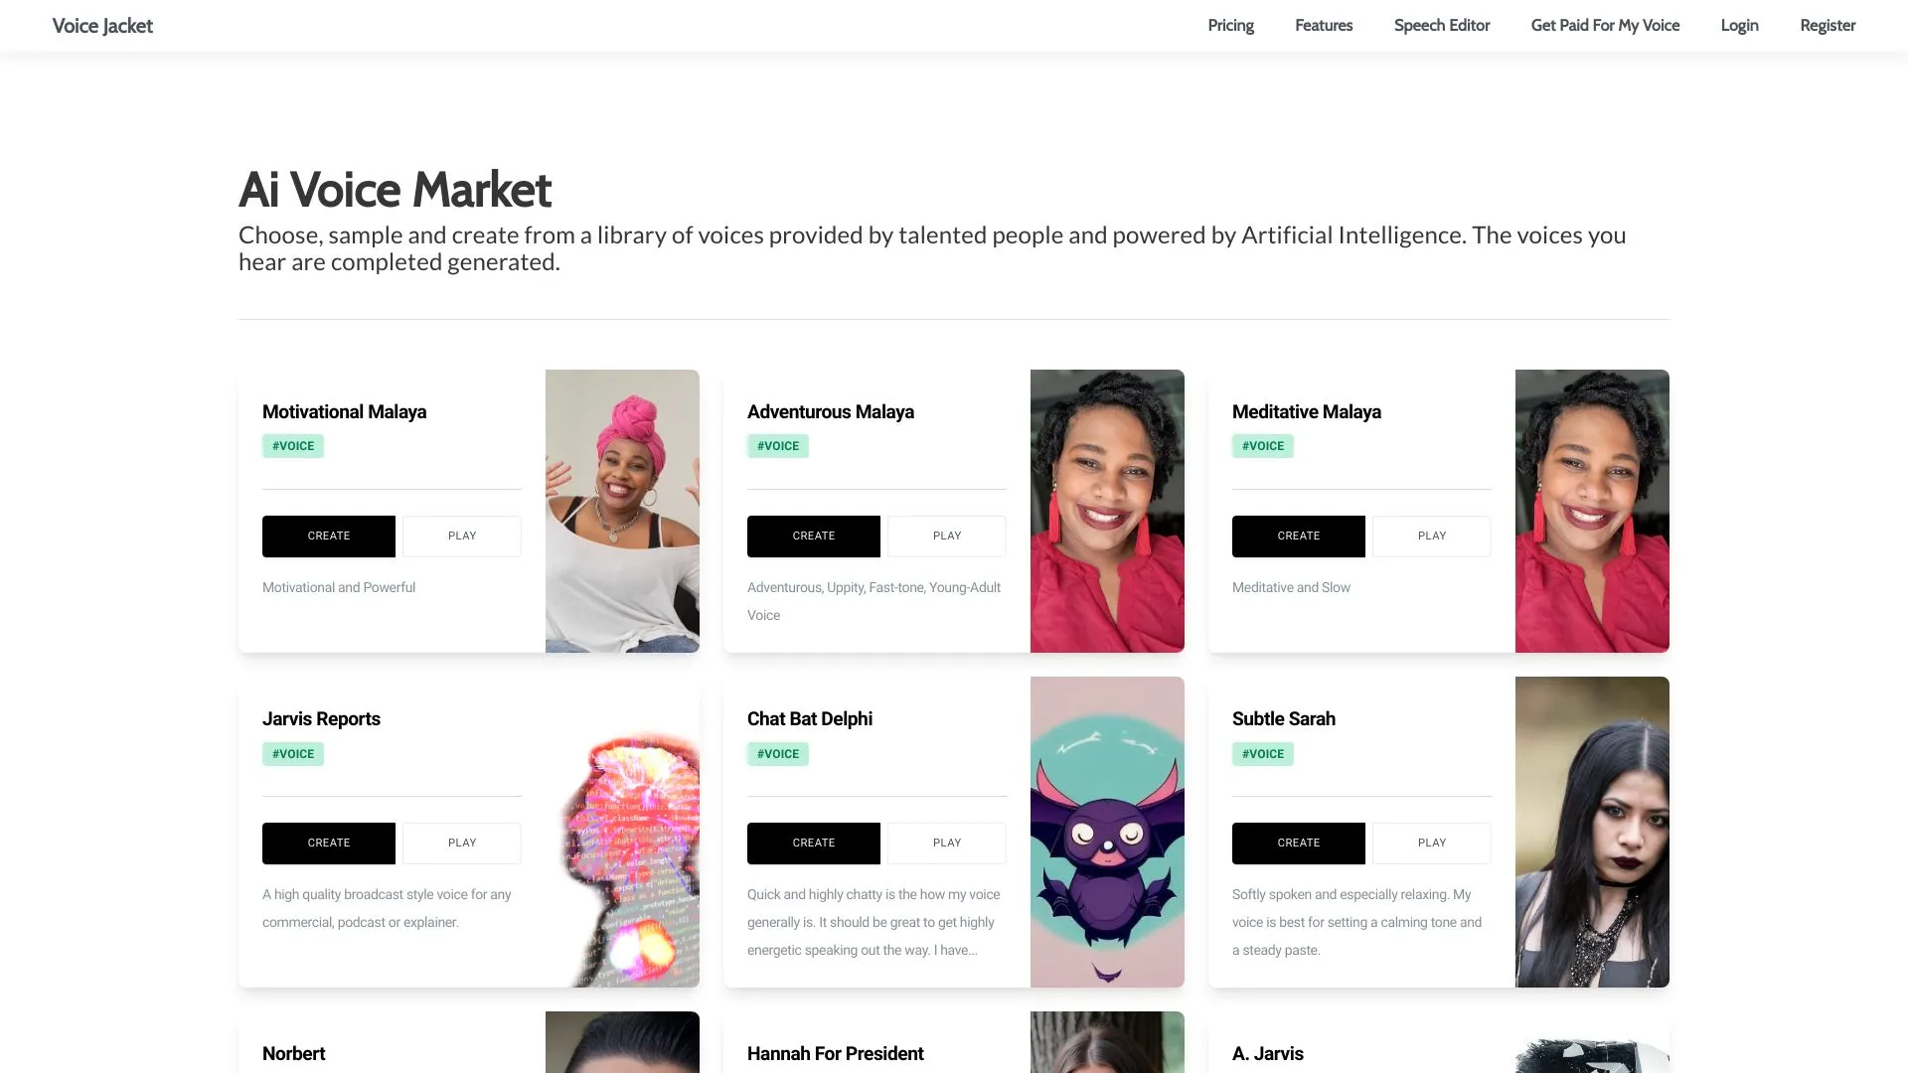Open the Subtle Sarah portrait thumbnail

(x=1591, y=833)
